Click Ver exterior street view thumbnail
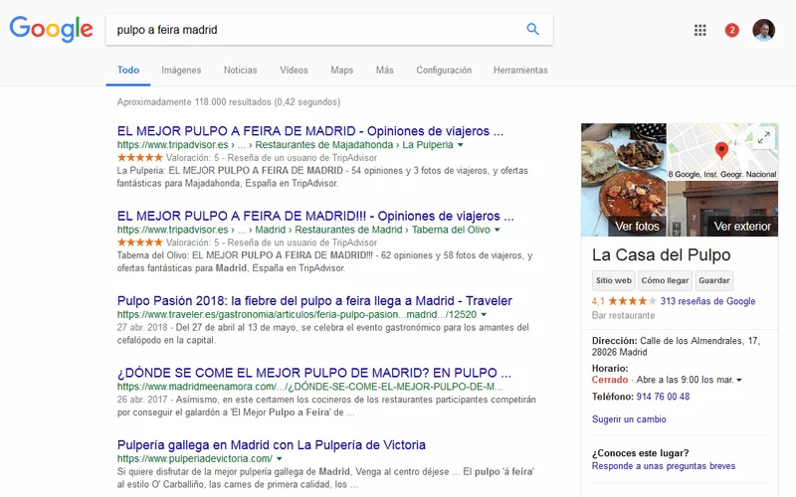The height and width of the screenshot is (497, 796). (x=722, y=209)
